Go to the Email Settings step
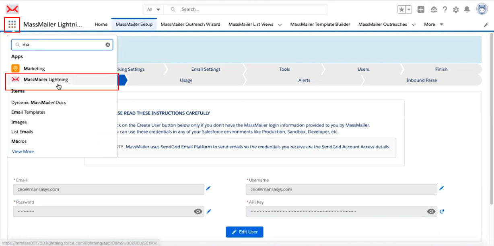Screen dimensions: 494x246 (x=206, y=69)
